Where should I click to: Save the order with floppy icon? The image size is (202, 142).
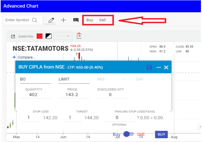(149, 67)
